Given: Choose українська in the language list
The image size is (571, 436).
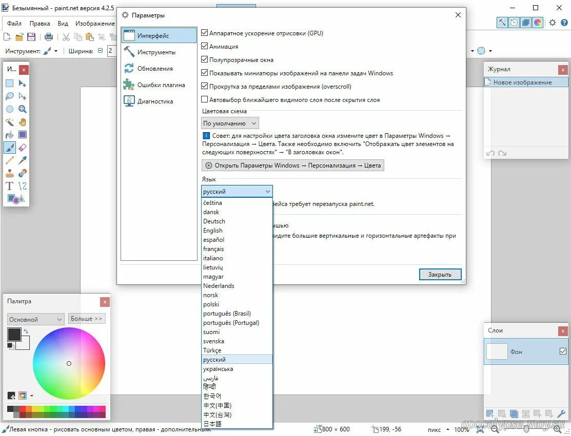Looking at the screenshot, I should point(237,369).
